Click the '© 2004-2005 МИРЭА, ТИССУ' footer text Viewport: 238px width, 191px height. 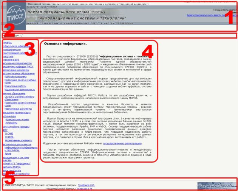click(18, 185)
